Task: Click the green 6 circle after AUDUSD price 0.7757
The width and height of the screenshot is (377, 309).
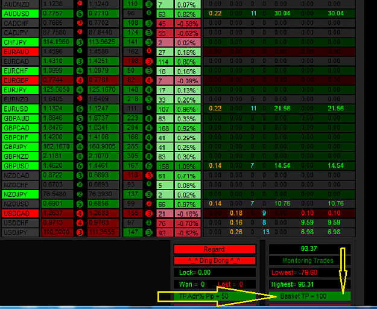Action: pyautogui.click(x=80, y=14)
